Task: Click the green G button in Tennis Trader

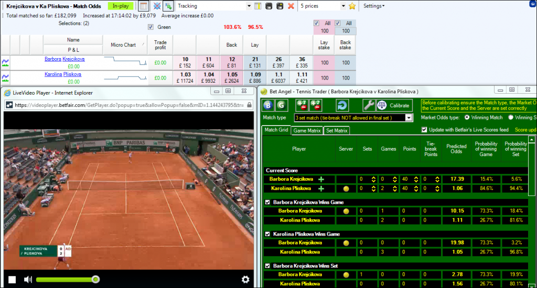Action: coord(282,105)
